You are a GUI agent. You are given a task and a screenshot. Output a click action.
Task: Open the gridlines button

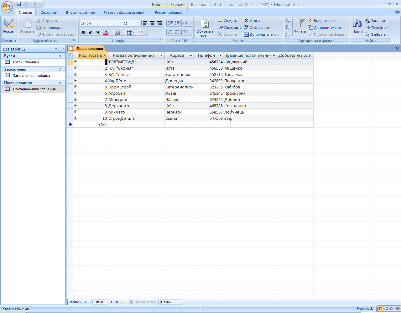click(129, 32)
